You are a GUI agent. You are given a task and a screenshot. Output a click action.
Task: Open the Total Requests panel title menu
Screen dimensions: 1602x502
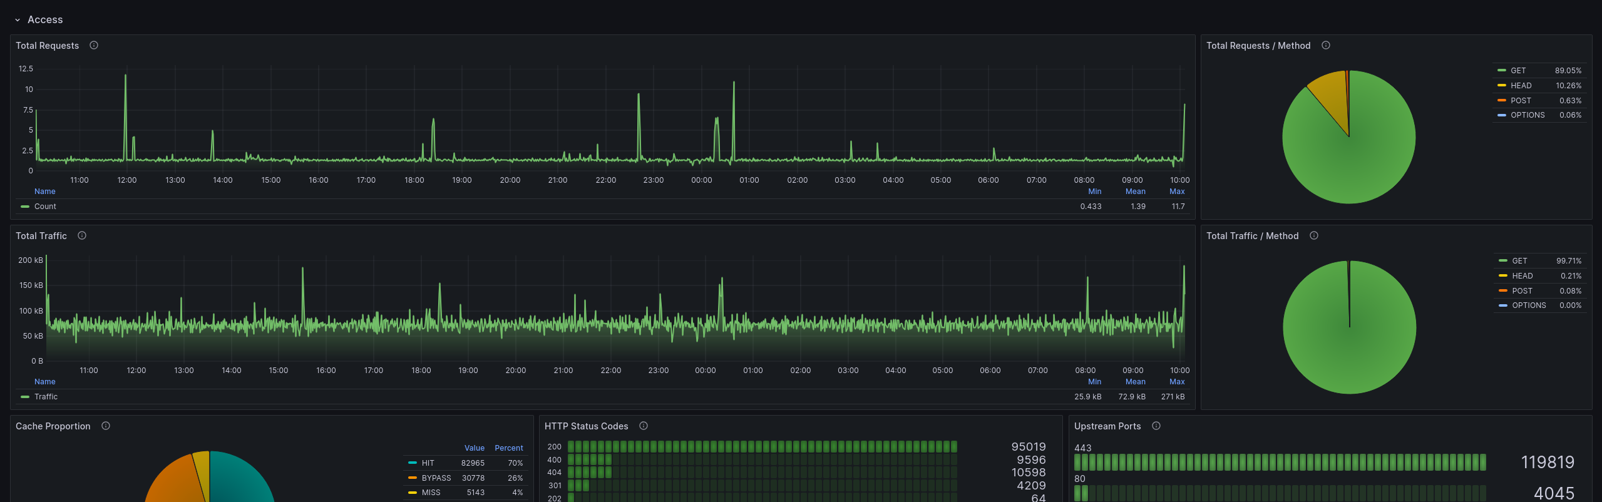[x=48, y=46]
